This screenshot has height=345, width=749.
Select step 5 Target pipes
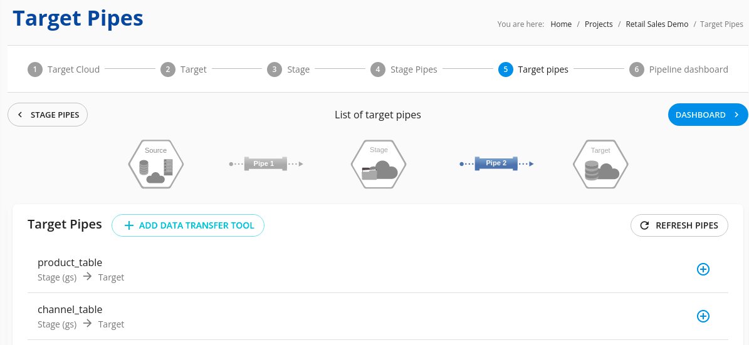click(x=533, y=70)
